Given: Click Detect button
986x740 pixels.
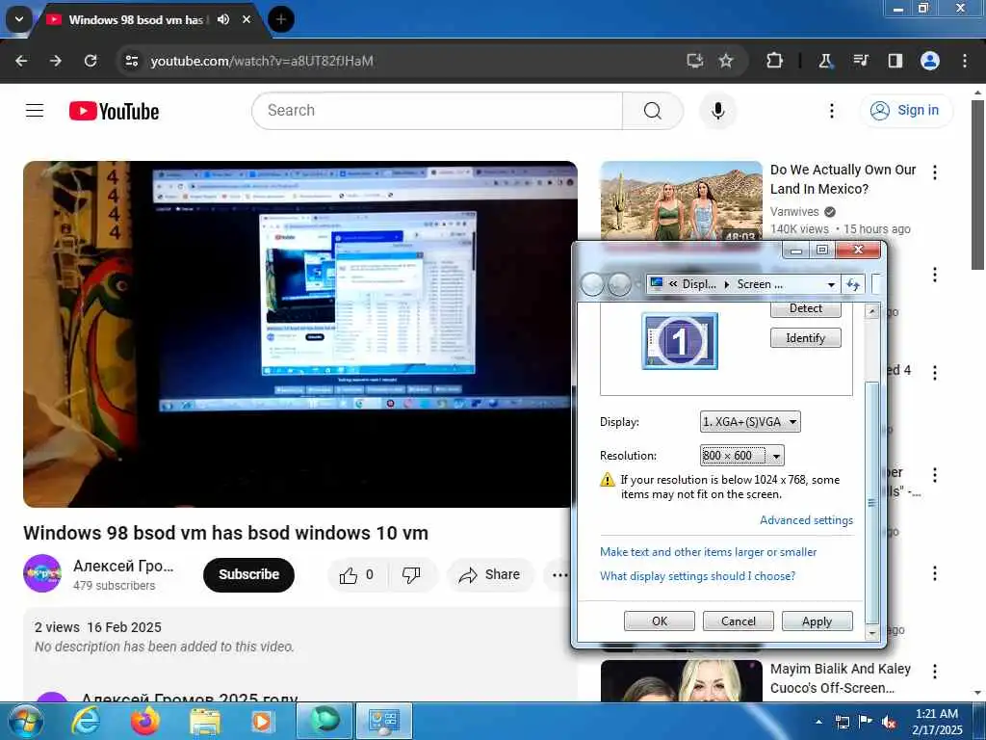Looking at the screenshot, I should (806, 309).
